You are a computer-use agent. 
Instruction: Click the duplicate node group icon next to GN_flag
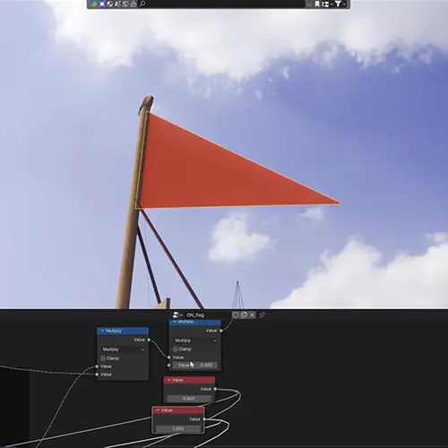[x=244, y=314]
